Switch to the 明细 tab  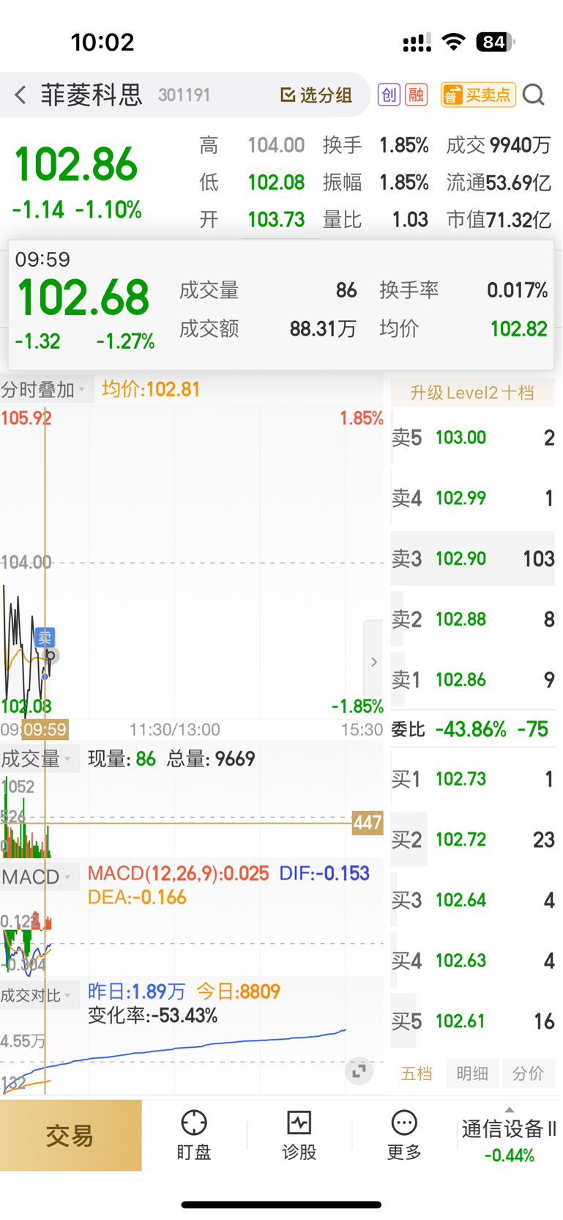coord(472,1073)
